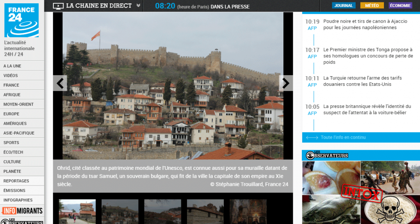Select Infographies in the sidebar
Image resolution: width=420 pixels, height=224 pixels.
22,200
